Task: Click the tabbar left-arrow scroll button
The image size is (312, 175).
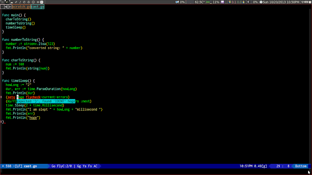Action: point(6,7)
